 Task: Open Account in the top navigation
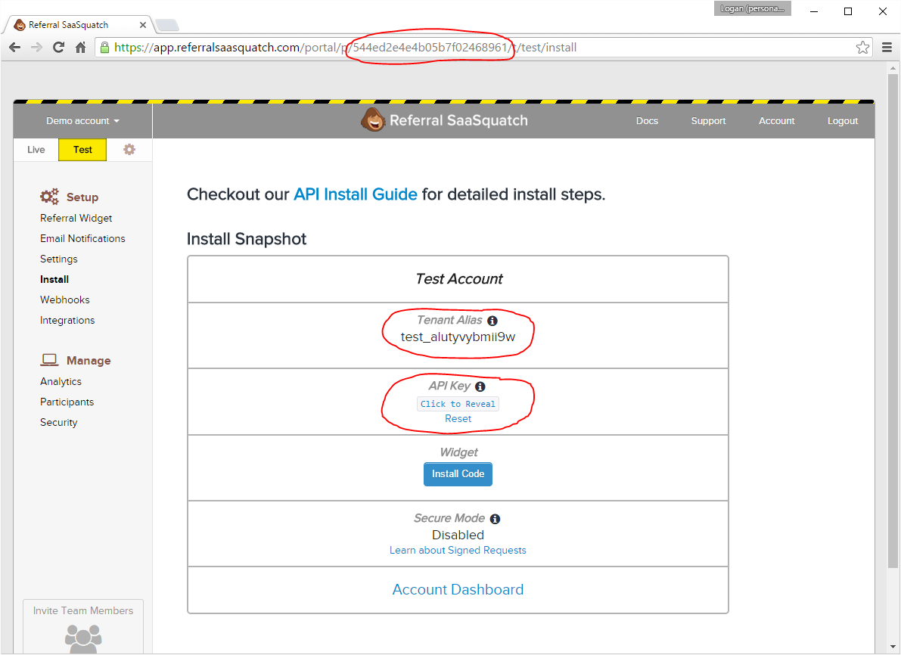coord(776,121)
